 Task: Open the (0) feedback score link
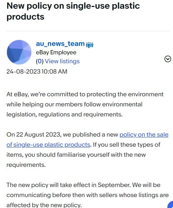coord(40,61)
